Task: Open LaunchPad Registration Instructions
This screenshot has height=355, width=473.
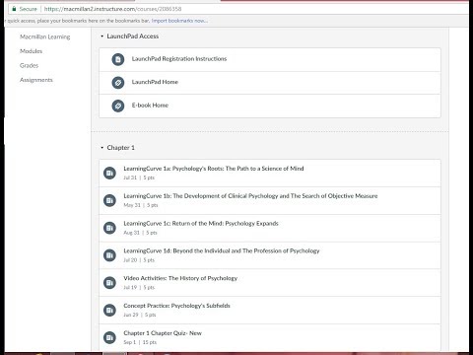Action: pyautogui.click(x=179, y=59)
